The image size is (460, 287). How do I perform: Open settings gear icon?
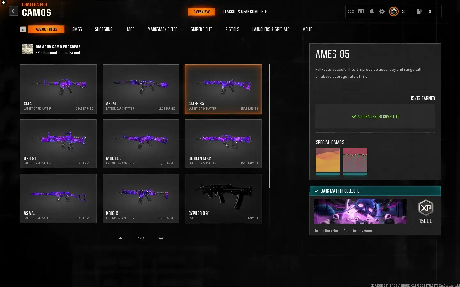click(x=382, y=11)
